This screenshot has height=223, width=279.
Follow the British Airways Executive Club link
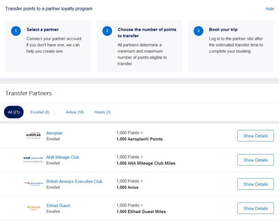coord(74,181)
